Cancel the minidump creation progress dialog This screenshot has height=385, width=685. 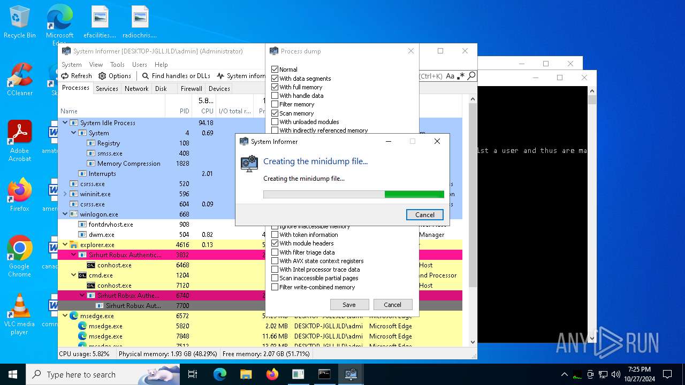(x=425, y=215)
